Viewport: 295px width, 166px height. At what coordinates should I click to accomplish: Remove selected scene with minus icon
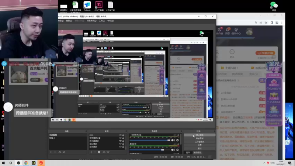[55, 152]
